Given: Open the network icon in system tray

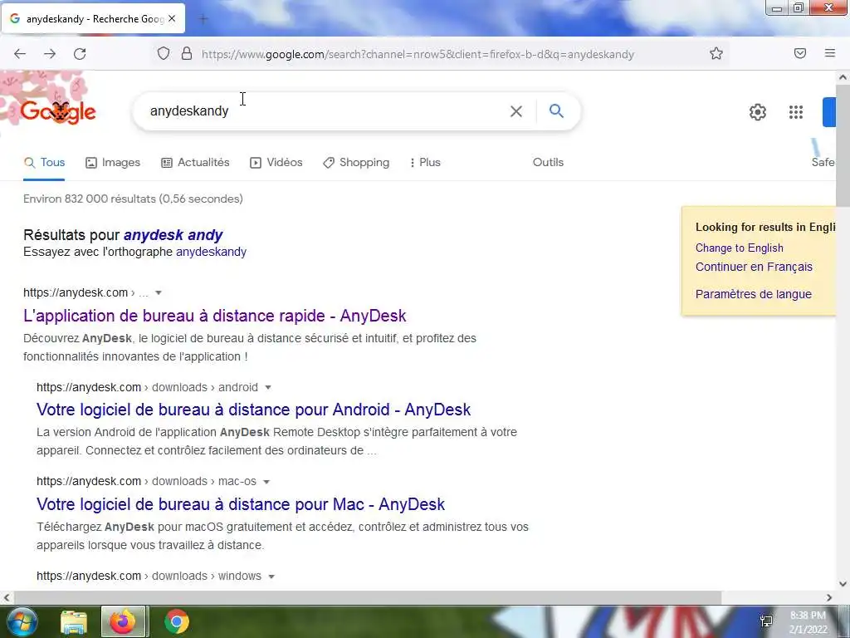Looking at the screenshot, I should point(766,621).
